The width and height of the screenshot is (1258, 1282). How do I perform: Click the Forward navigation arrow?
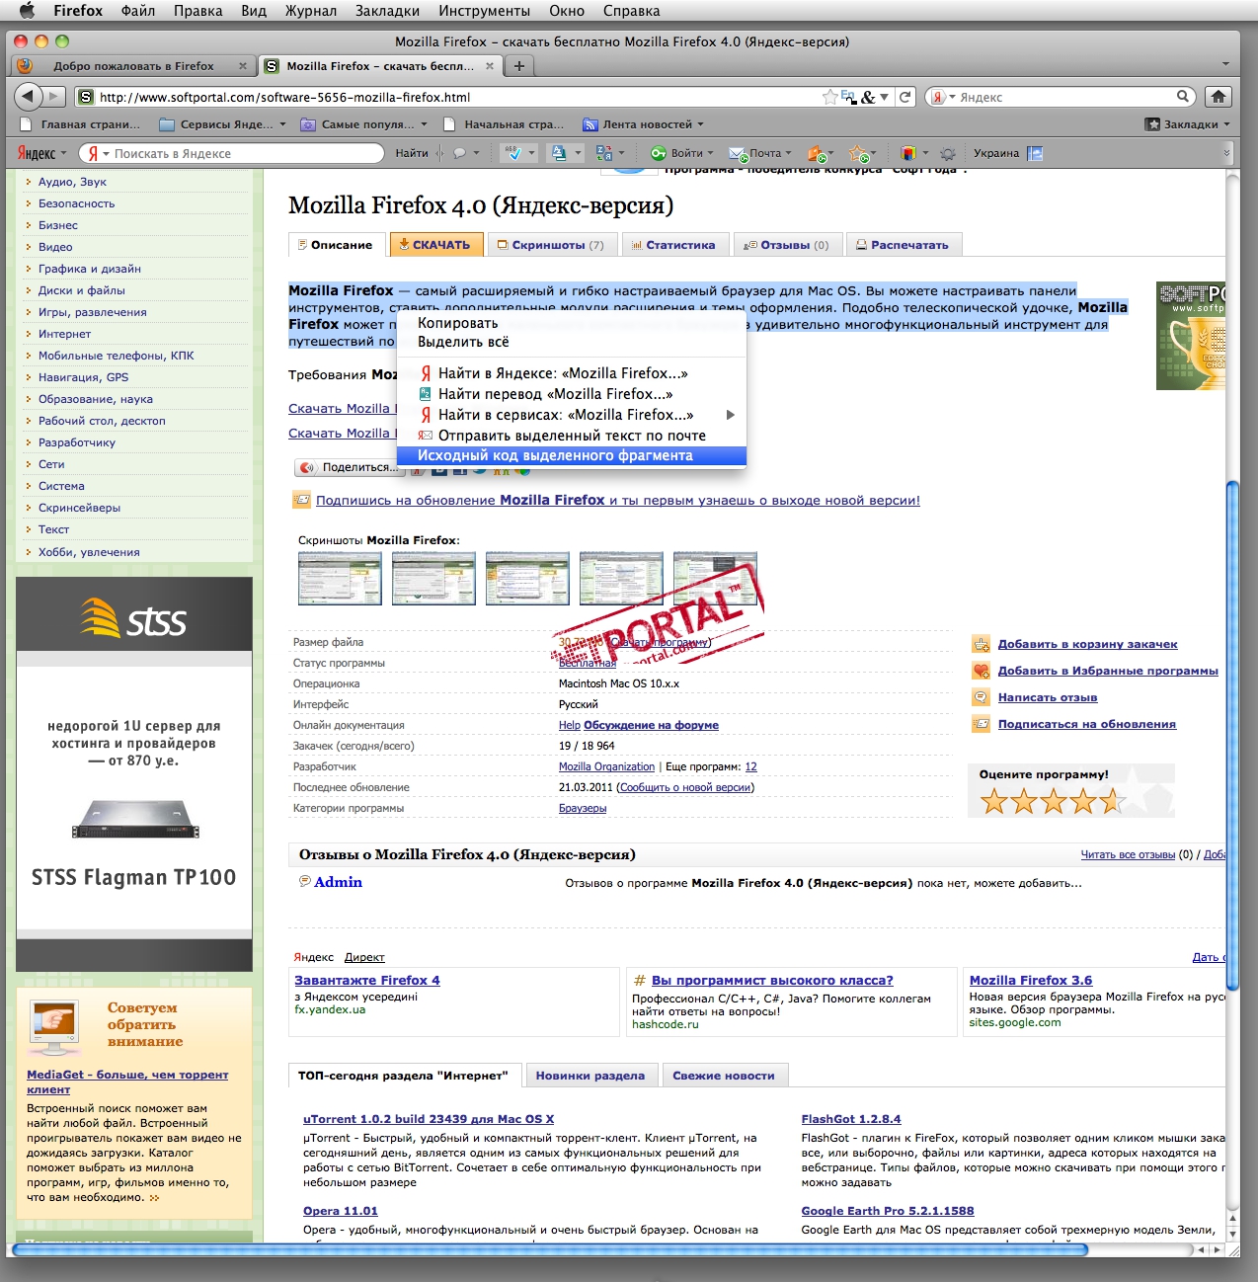pyautogui.click(x=54, y=96)
